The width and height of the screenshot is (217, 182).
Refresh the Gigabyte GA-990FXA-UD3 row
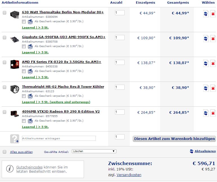tap(206, 39)
